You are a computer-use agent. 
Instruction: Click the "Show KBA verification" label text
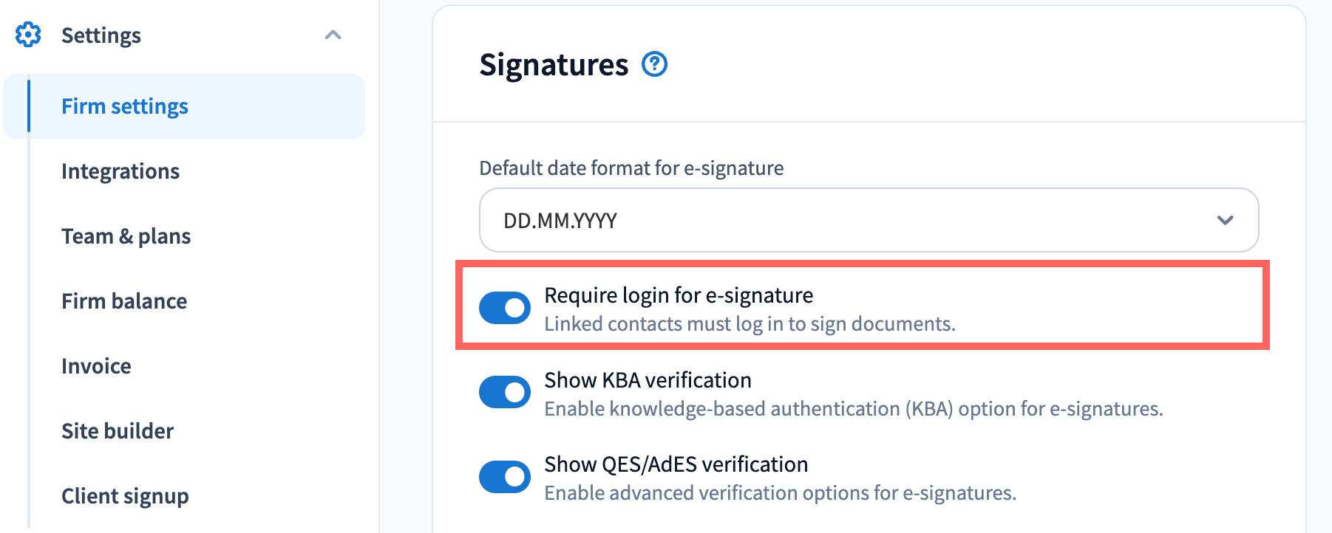(x=648, y=380)
